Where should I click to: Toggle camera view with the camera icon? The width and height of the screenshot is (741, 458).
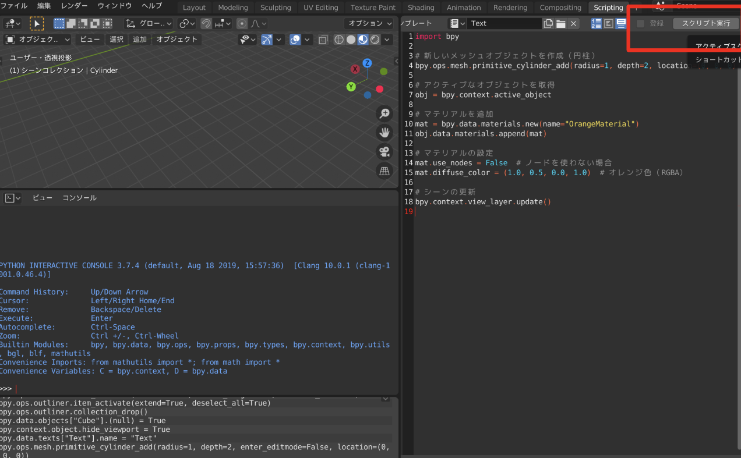coord(384,152)
